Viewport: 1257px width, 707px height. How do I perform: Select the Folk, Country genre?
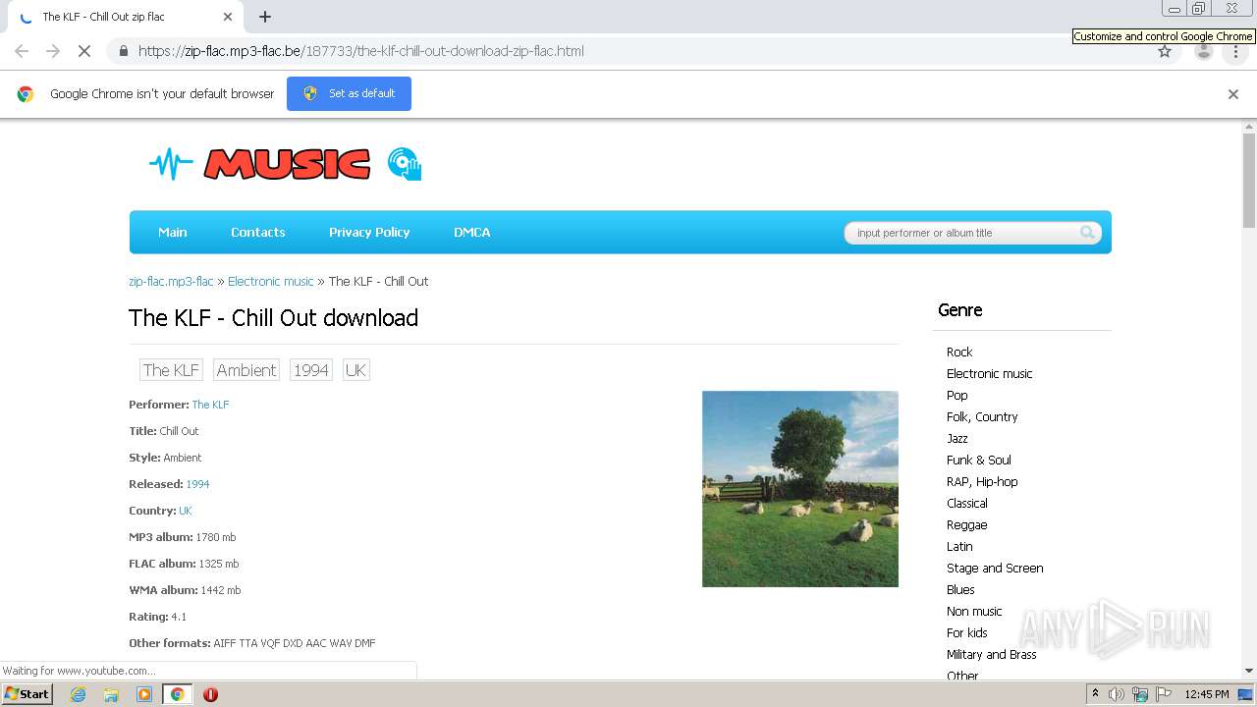coord(982,416)
